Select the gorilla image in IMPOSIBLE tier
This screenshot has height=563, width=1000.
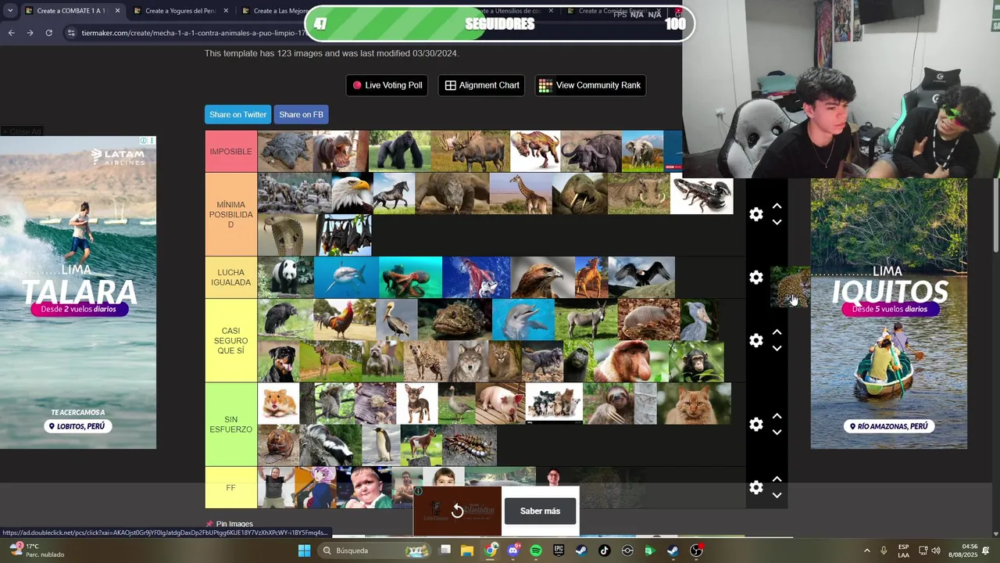click(x=399, y=151)
